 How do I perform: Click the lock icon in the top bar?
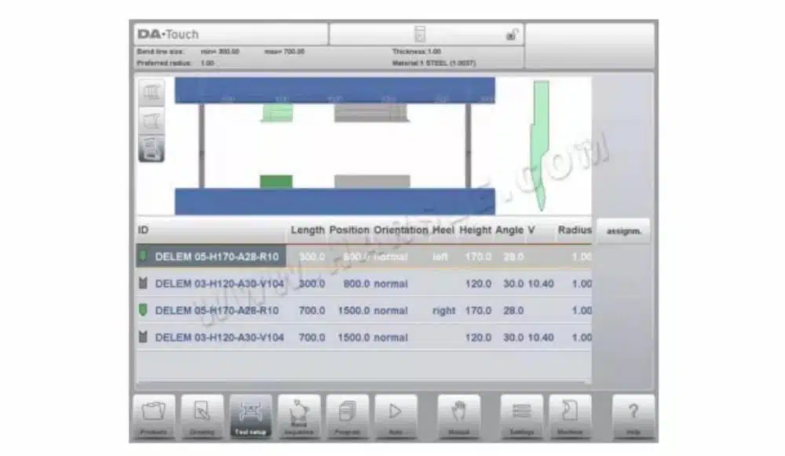pos(511,35)
